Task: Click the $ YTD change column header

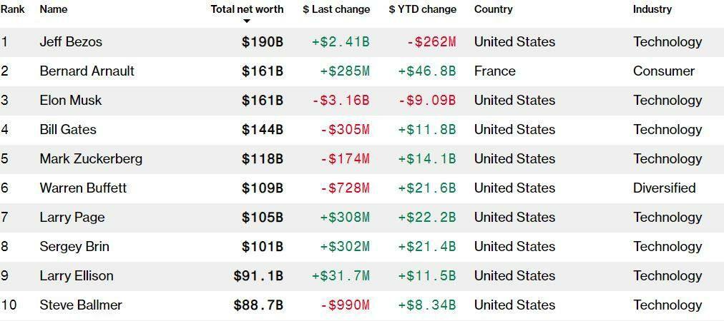Action: click(422, 9)
